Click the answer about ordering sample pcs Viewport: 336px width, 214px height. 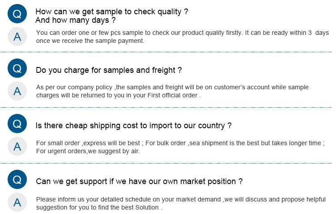(x=182, y=37)
